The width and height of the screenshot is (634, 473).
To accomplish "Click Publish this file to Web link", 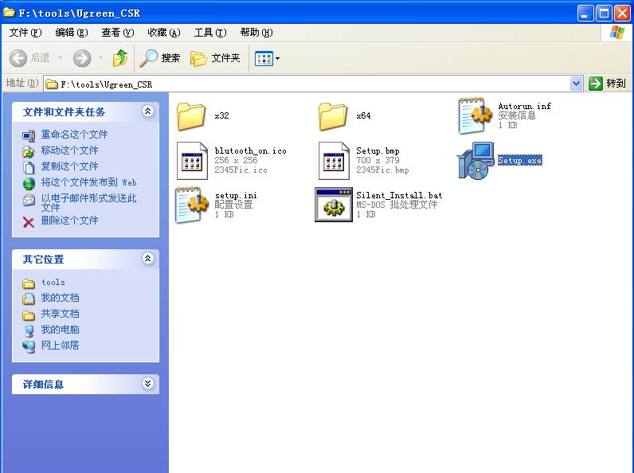I will pos(88,182).
